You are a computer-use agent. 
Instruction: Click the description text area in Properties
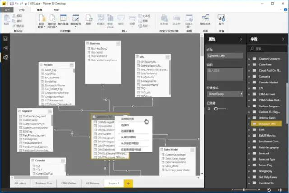click(225, 74)
